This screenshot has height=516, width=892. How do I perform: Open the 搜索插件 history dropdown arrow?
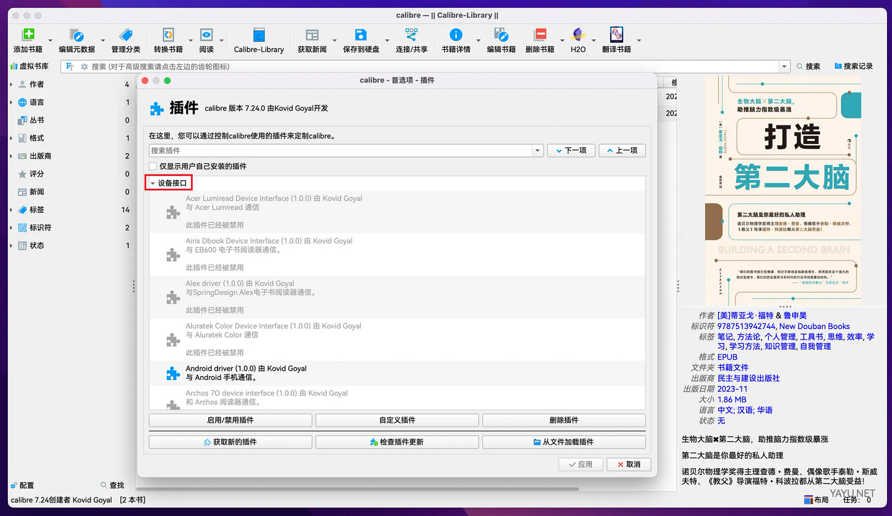[x=537, y=151]
